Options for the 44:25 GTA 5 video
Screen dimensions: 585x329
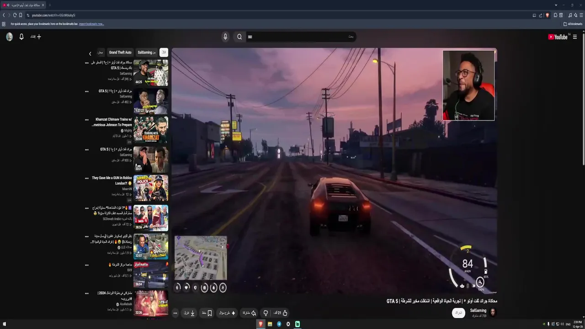point(87,63)
